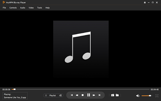Open the Video menu
Screen dimensions: 161x101
pos(31,8)
